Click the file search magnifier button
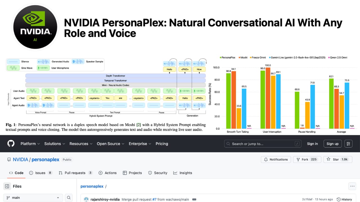 (x=69, y=198)
